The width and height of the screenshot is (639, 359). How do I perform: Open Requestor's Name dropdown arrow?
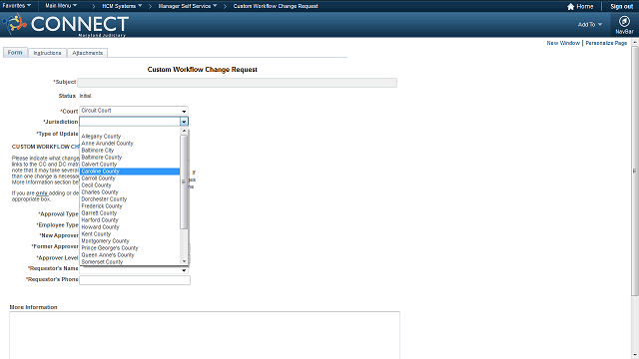point(184,270)
